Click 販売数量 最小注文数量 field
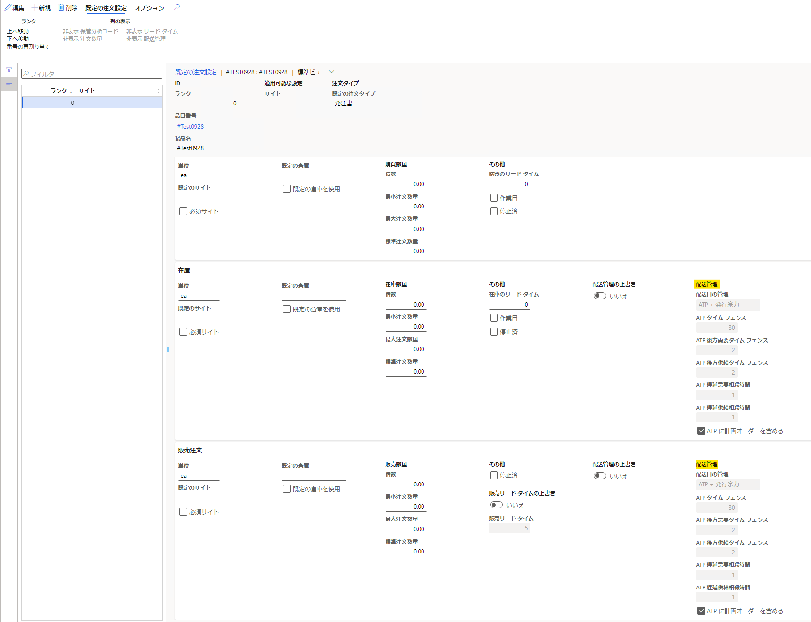811x622 pixels. [x=406, y=507]
